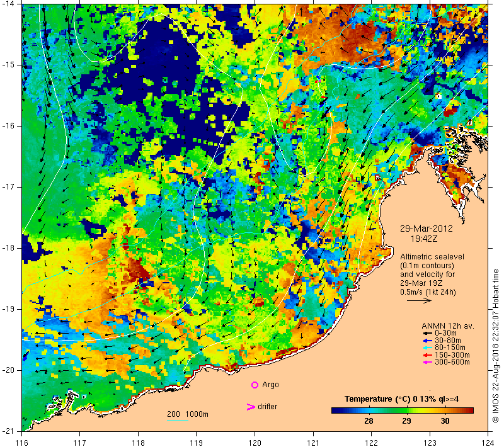Click the magenta drifter arrowhead symbol
The image size is (504, 447).
pyautogui.click(x=250, y=407)
